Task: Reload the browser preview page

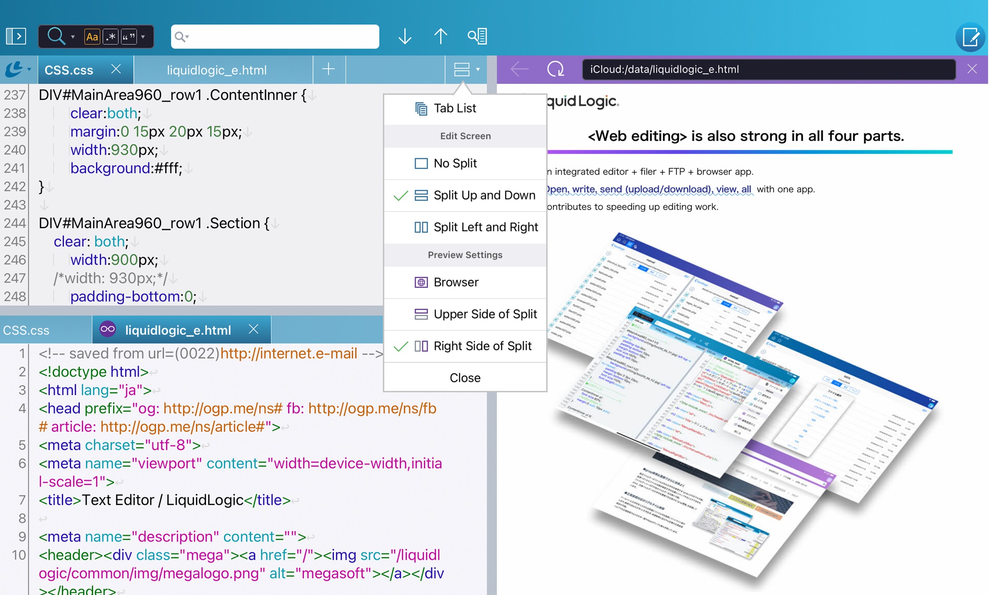Action: (x=555, y=69)
